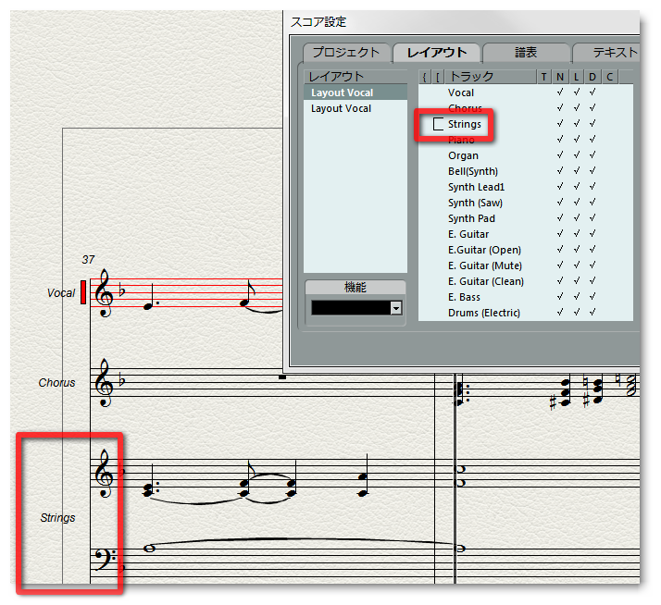The image size is (661, 605).
Task: Click the whole note in Strings bass staff
Action: coord(150,549)
